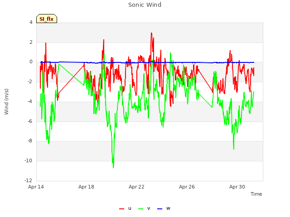Click the -8 y-axis tick label
The height and width of the screenshot is (217, 290).
tap(30, 141)
